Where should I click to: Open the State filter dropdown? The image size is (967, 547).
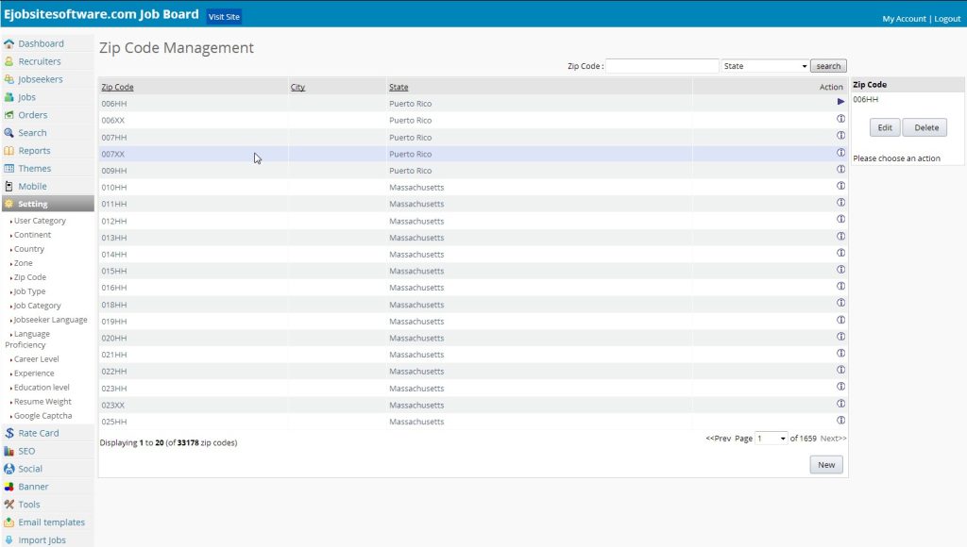[x=765, y=66]
